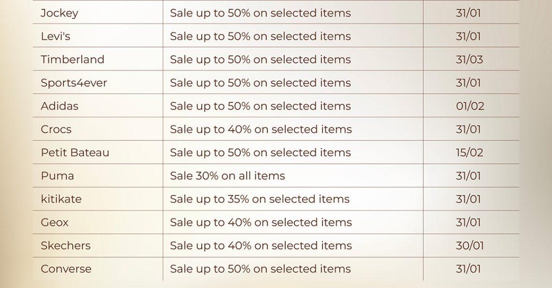Open the Converse brand entry
Image resolution: width=552 pixels, height=288 pixels.
pos(66,269)
